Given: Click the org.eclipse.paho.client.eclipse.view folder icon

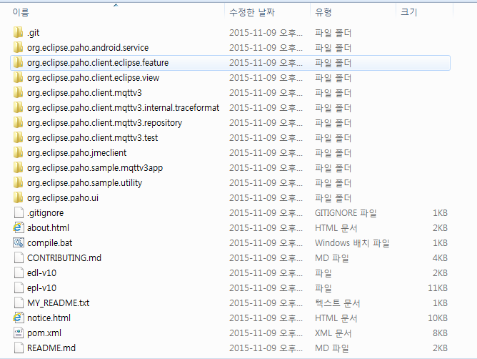Looking at the screenshot, I should tap(19, 78).
